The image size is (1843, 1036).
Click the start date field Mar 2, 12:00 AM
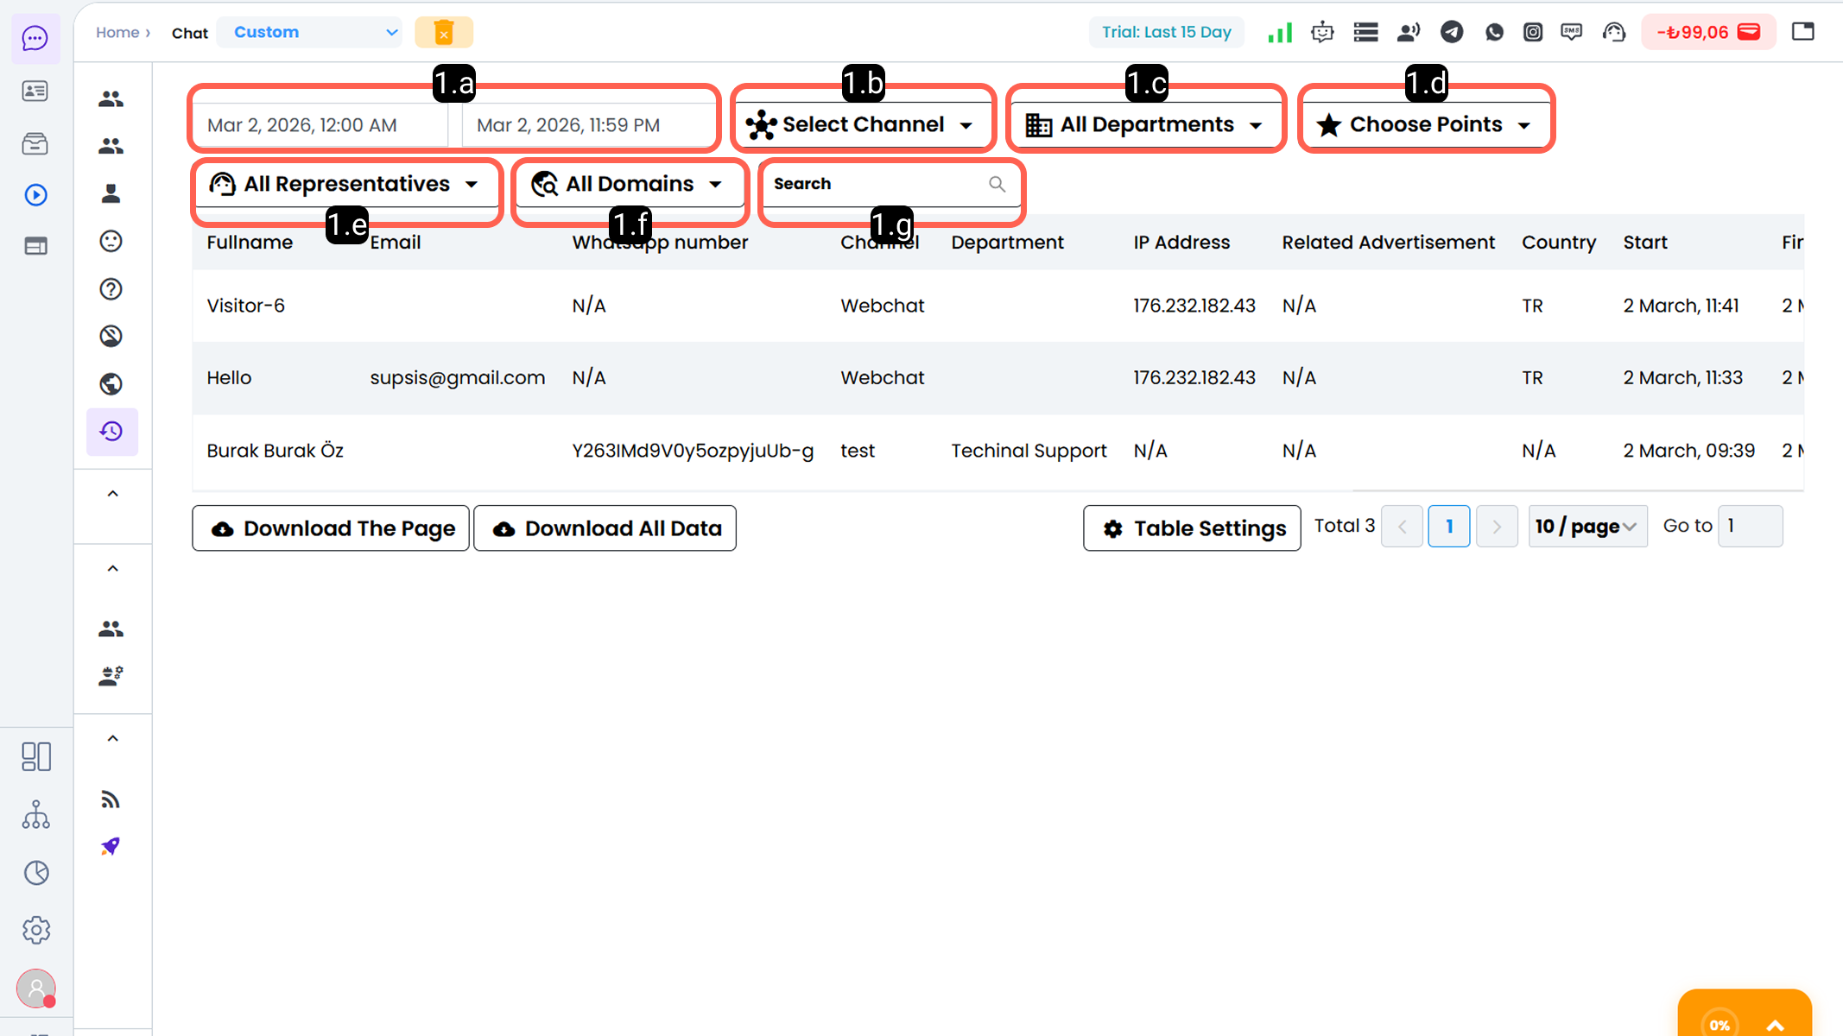point(320,125)
